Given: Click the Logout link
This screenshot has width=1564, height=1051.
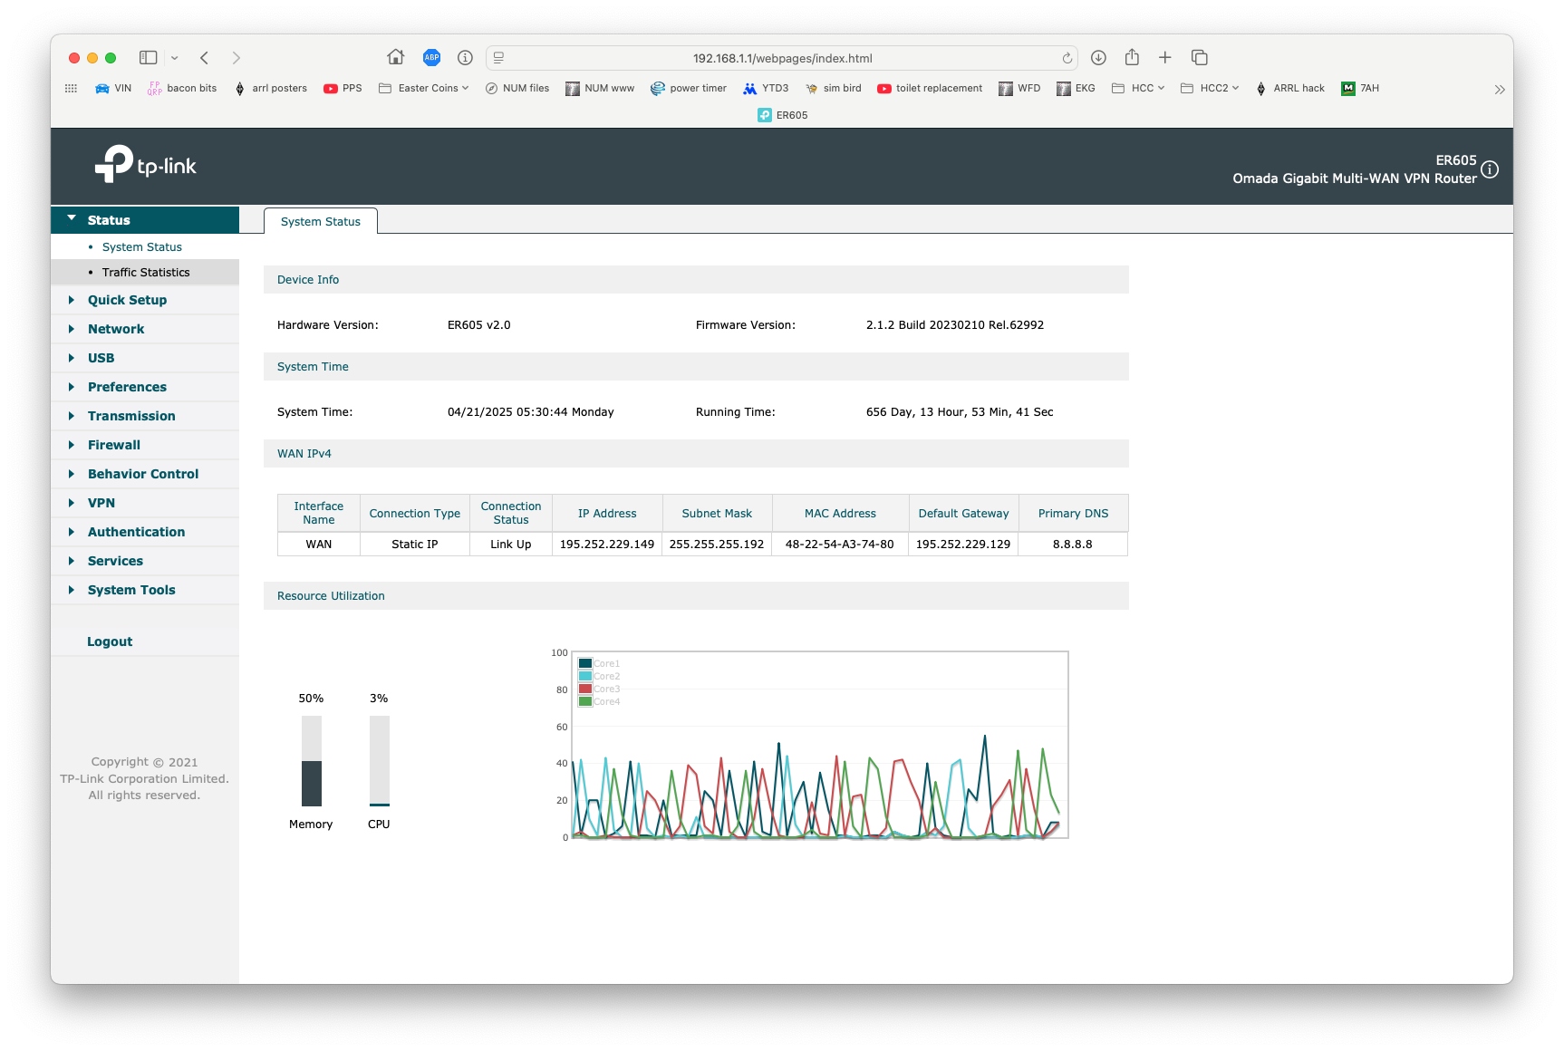Looking at the screenshot, I should coord(110,641).
